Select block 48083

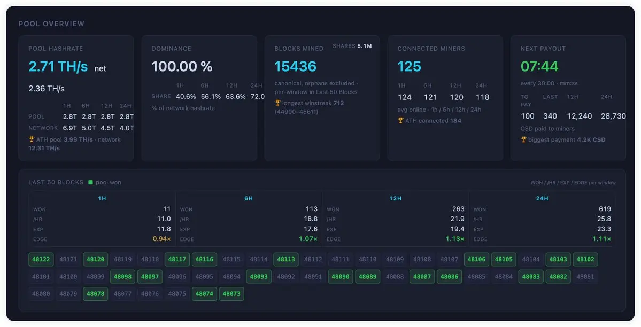531,277
